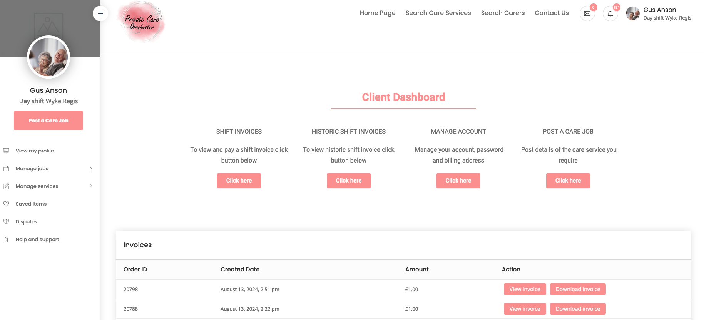Expand the Manage jobs submenu chevron
Viewport: 704px width, 320px height.
pyautogui.click(x=91, y=168)
